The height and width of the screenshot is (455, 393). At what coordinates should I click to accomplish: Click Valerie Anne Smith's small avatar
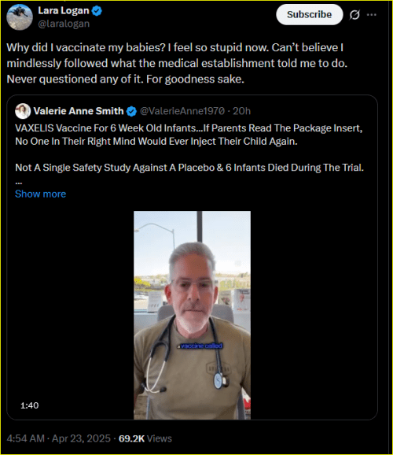[x=23, y=111]
